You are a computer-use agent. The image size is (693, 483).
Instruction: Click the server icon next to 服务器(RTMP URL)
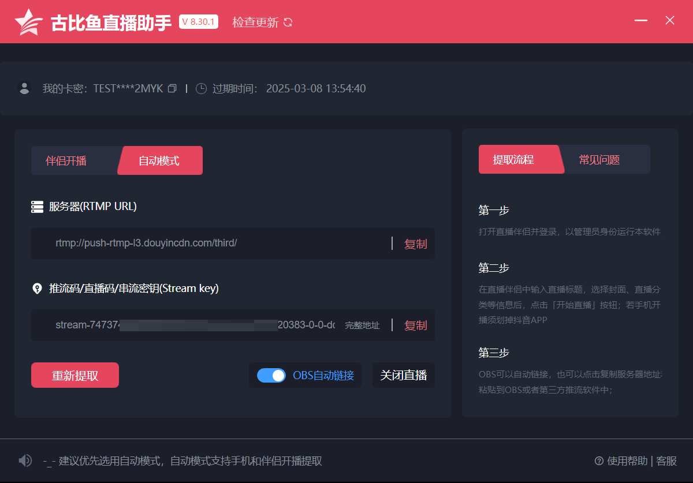click(37, 207)
